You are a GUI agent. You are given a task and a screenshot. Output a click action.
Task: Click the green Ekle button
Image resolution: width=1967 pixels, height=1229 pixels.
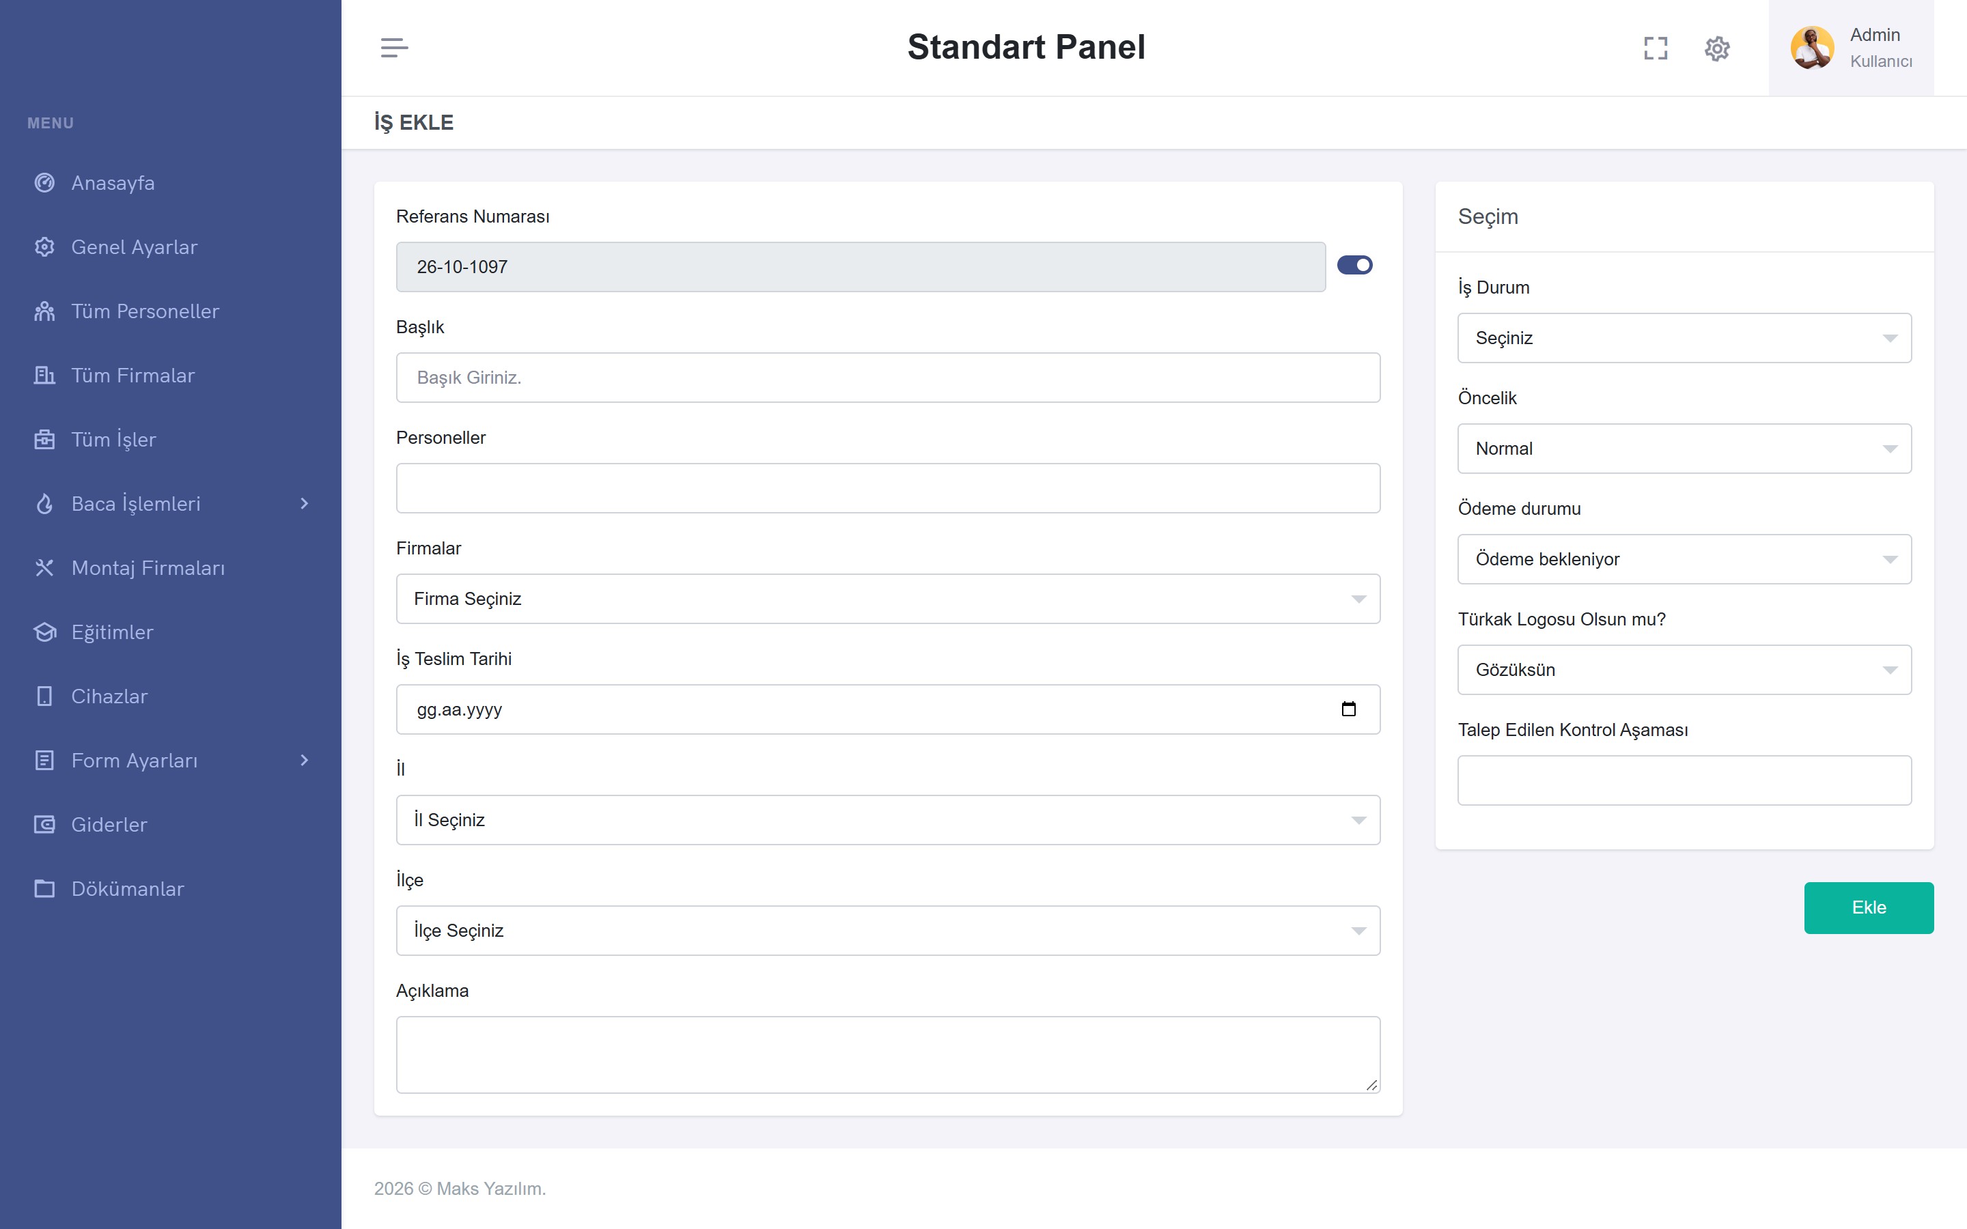(x=1869, y=908)
